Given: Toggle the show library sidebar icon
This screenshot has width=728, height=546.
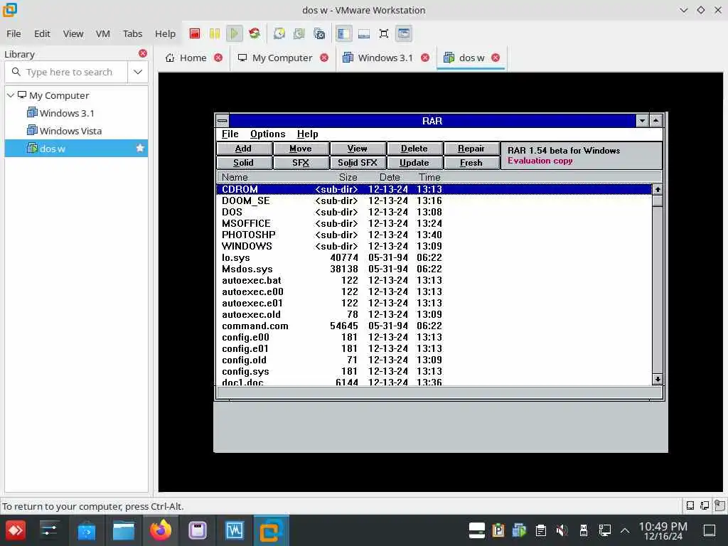Looking at the screenshot, I should click(x=343, y=33).
